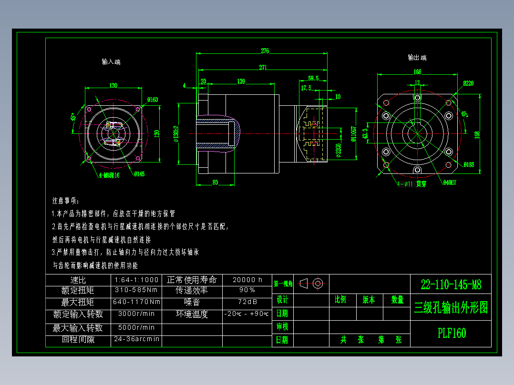Click the first-angle projection cone symbol

[x=304, y=284]
